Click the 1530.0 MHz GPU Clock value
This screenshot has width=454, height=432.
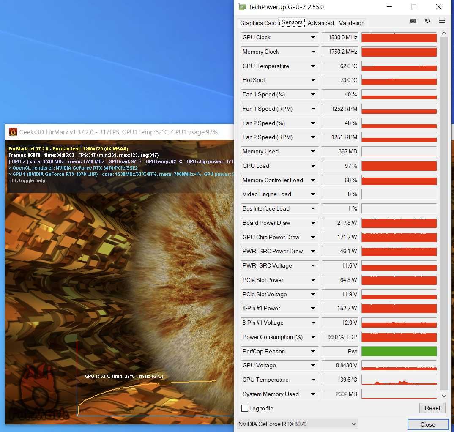(340, 37)
